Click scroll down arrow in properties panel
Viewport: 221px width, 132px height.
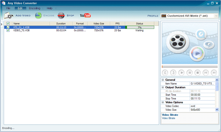(217, 110)
